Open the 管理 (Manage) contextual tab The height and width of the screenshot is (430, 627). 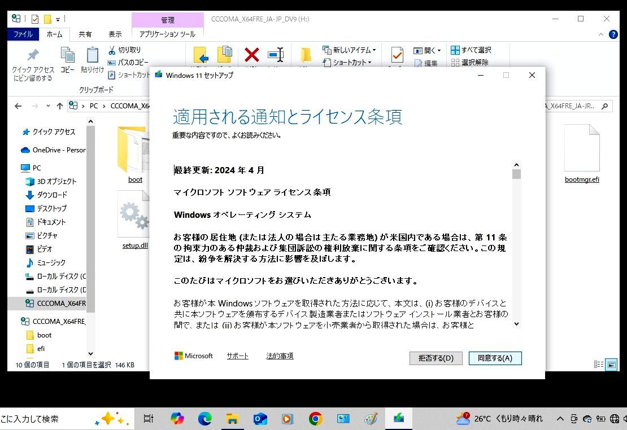coord(168,20)
